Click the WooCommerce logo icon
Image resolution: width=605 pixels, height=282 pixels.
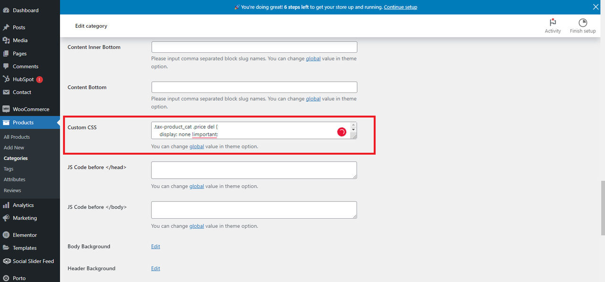click(6, 109)
